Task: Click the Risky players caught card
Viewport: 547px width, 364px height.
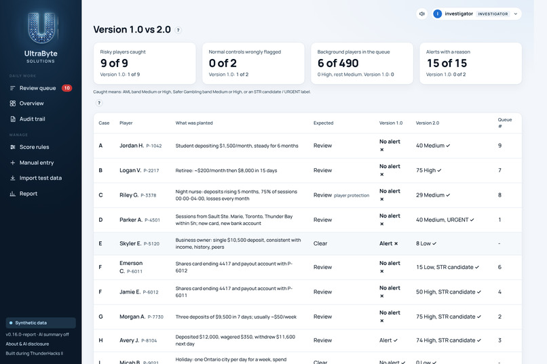Action: (x=145, y=64)
